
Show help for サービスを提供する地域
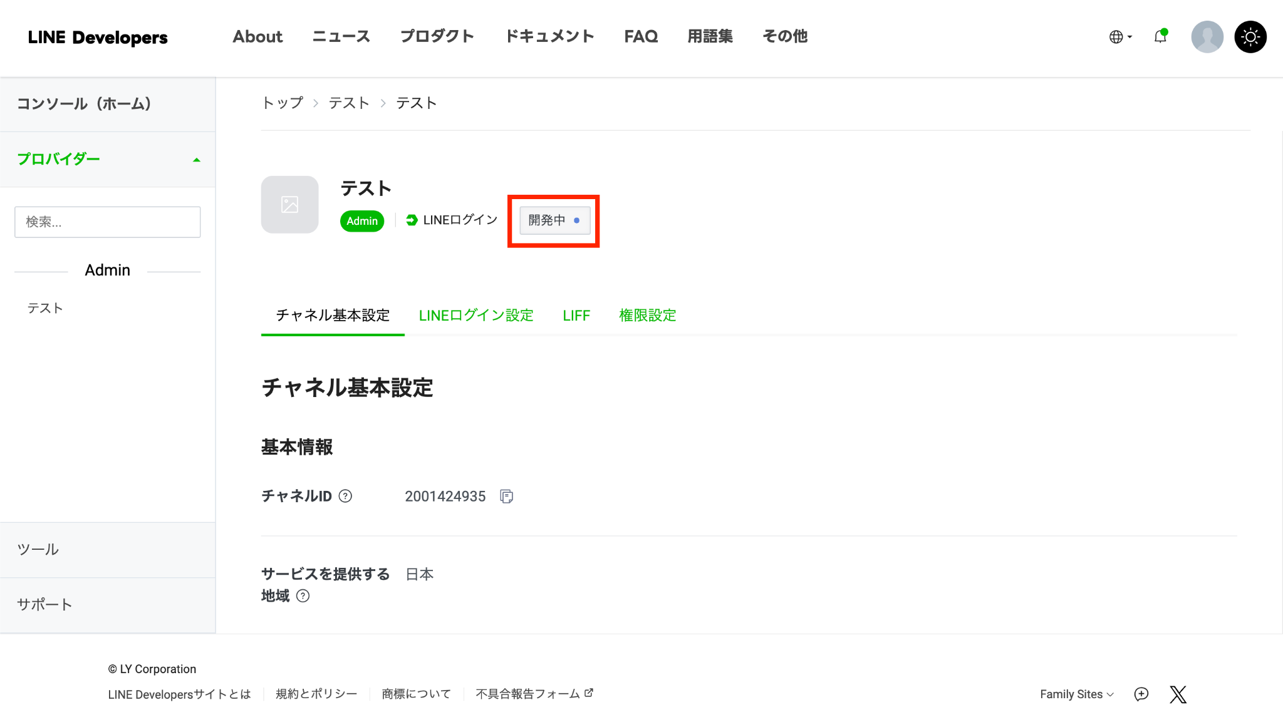coord(303,596)
